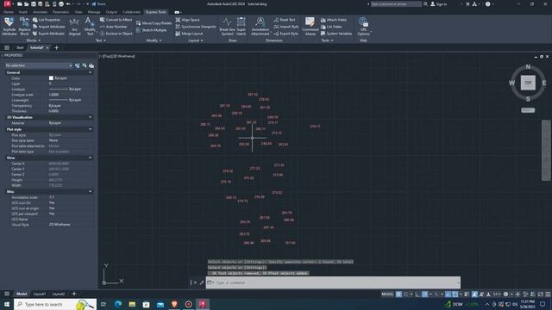Click the Explode Attributes tool
The image size is (552, 310).
[9, 26]
